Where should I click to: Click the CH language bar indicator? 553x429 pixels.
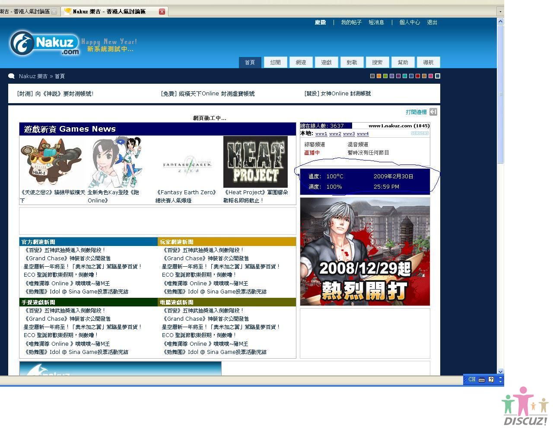472,380
